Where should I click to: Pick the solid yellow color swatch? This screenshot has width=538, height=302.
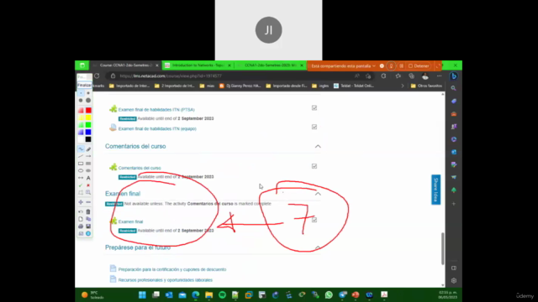[88, 117]
